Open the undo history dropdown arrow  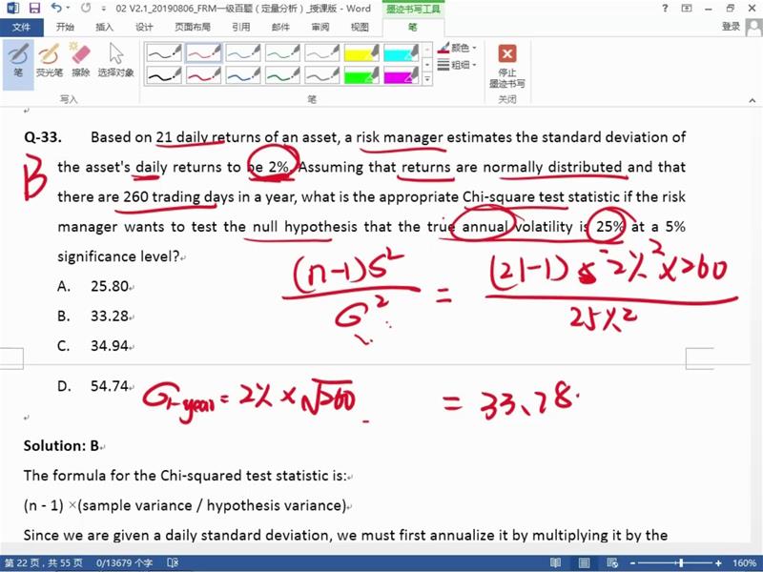[x=68, y=9]
